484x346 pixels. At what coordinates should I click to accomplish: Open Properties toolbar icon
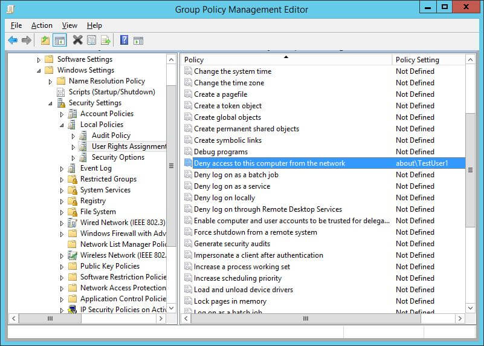pos(91,40)
